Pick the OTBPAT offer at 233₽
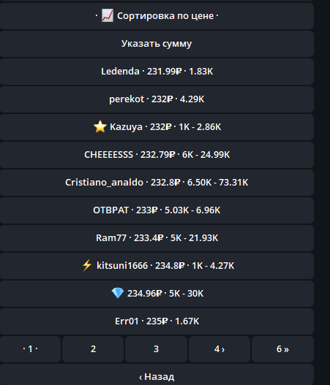 (157, 210)
